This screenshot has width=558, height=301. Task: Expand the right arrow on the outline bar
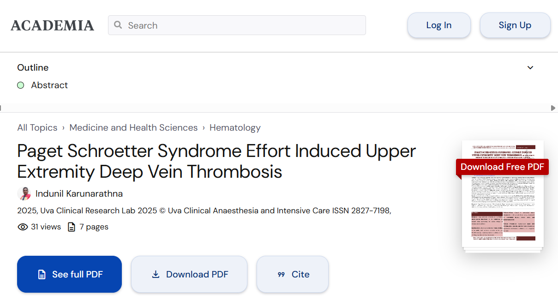pyautogui.click(x=553, y=108)
